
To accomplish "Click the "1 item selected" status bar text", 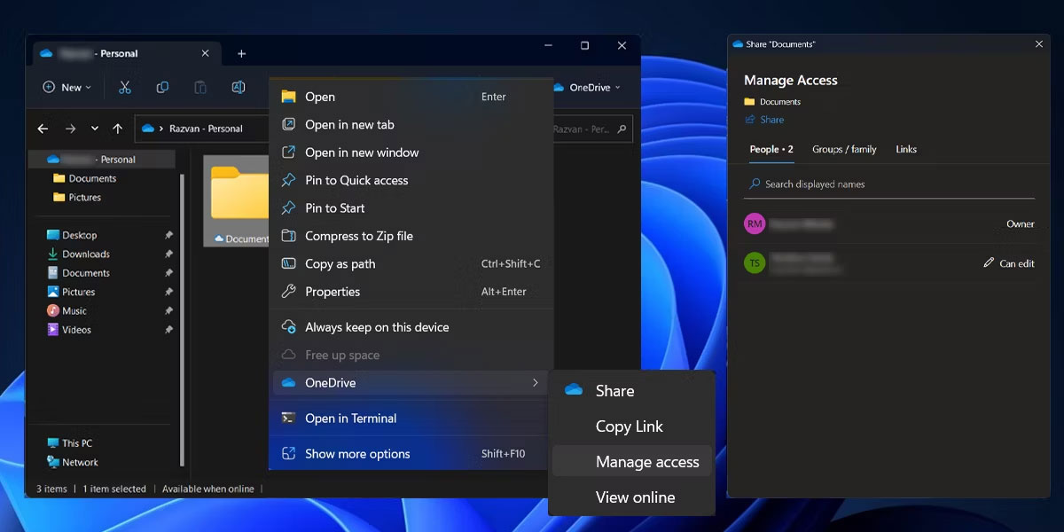I will 115,489.
